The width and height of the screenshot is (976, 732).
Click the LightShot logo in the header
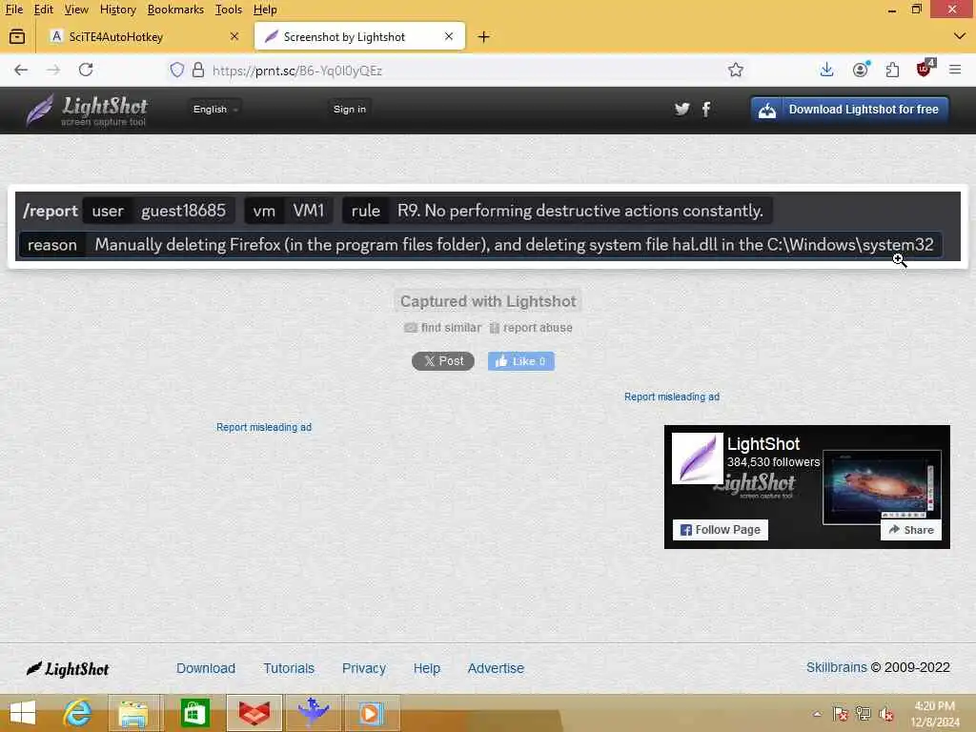tap(87, 111)
